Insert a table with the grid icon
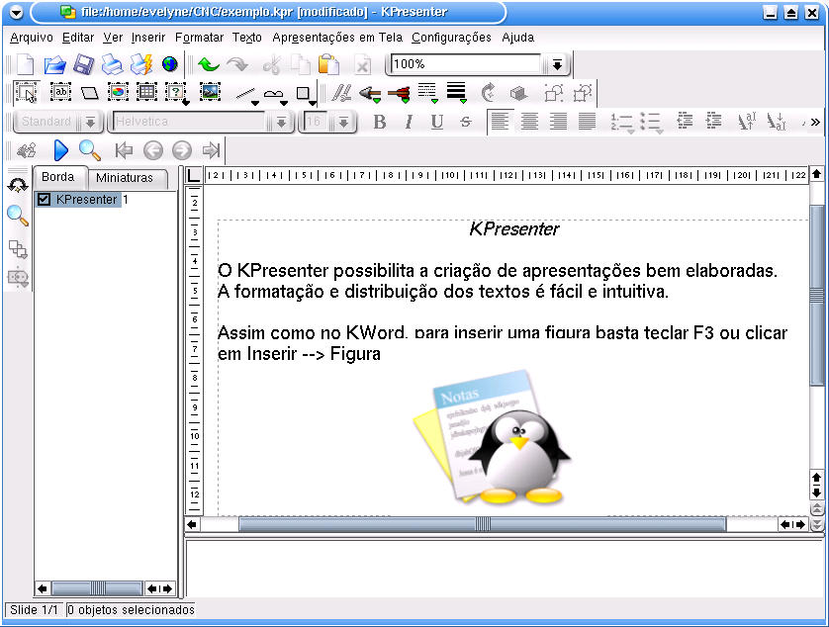The height and width of the screenshot is (627, 829). (x=146, y=92)
